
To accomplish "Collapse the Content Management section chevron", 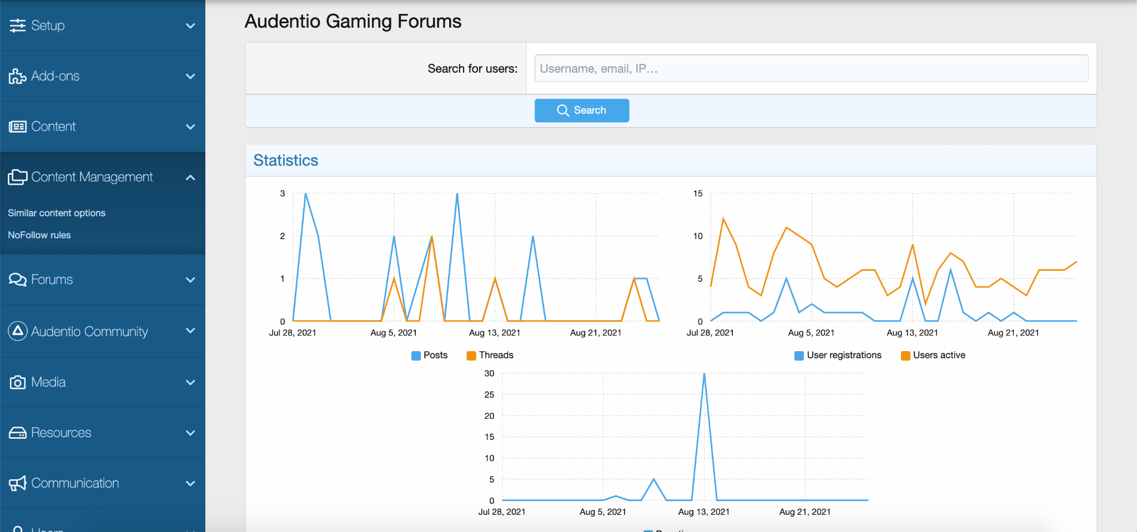I will pyautogui.click(x=190, y=178).
